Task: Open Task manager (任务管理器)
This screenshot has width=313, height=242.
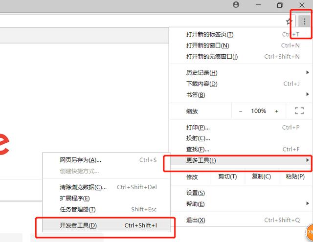Action: [107, 209]
